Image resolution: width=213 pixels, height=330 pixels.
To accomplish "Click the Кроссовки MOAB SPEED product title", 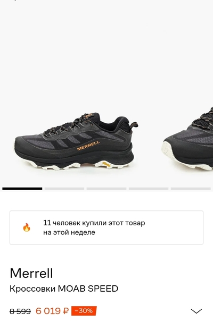I will [64, 289].
